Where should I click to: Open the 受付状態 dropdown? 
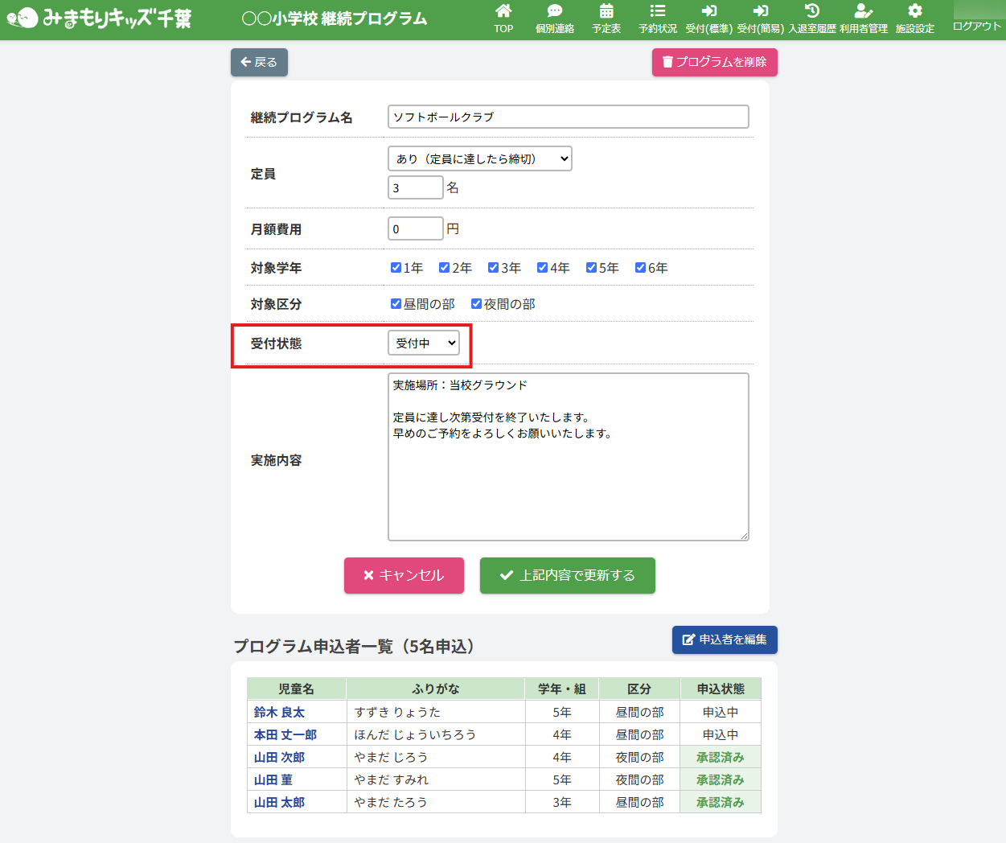[424, 343]
